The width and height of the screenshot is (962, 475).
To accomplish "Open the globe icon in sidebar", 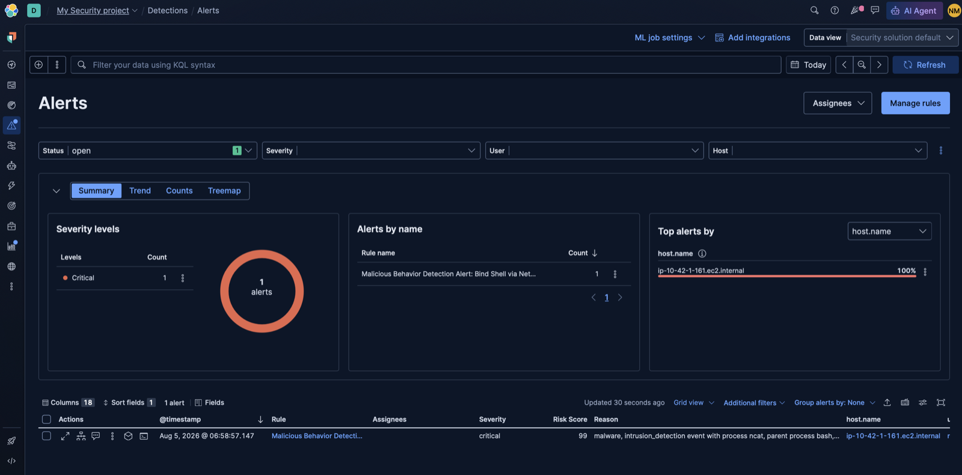I will [11, 266].
